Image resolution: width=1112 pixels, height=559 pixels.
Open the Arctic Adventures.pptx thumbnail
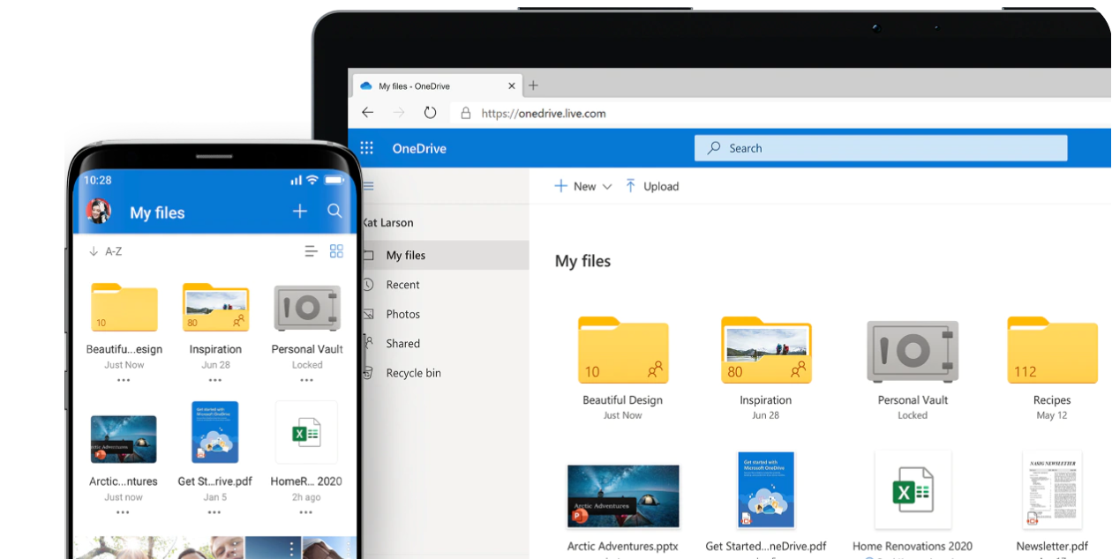point(623,496)
